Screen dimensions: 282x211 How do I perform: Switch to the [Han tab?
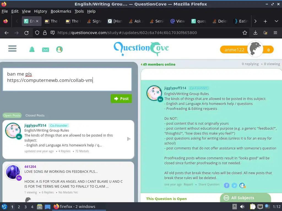(x=115, y=21)
